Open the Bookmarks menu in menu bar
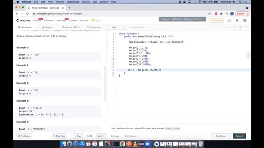Image resolution: width=264 pixels, height=148 pixels. point(73,2)
